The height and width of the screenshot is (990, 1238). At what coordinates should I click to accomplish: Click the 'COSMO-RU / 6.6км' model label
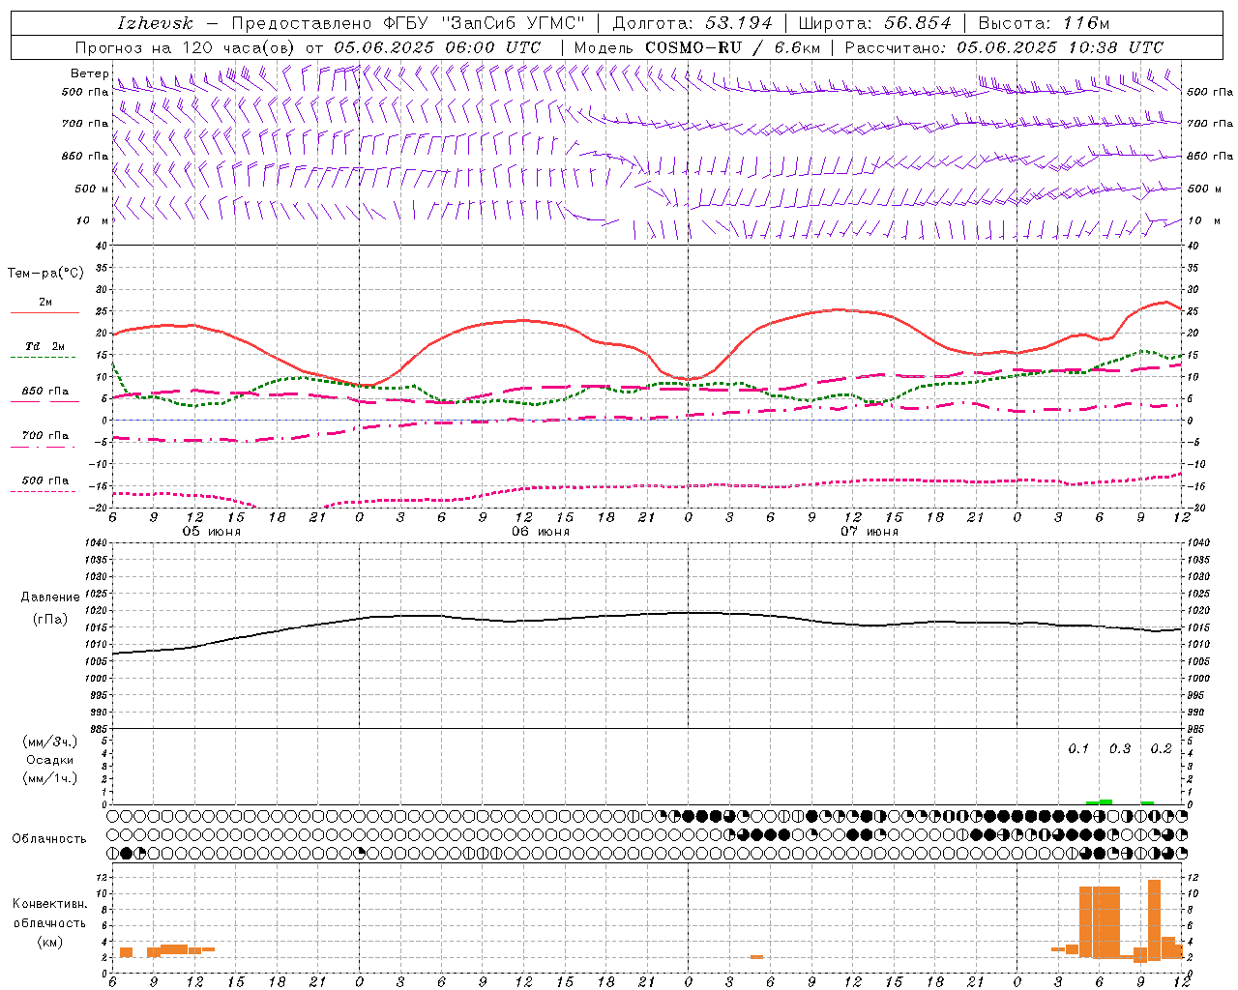click(733, 47)
